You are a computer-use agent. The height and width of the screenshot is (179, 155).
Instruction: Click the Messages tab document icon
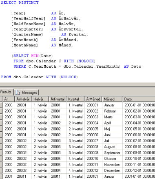[18, 93]
